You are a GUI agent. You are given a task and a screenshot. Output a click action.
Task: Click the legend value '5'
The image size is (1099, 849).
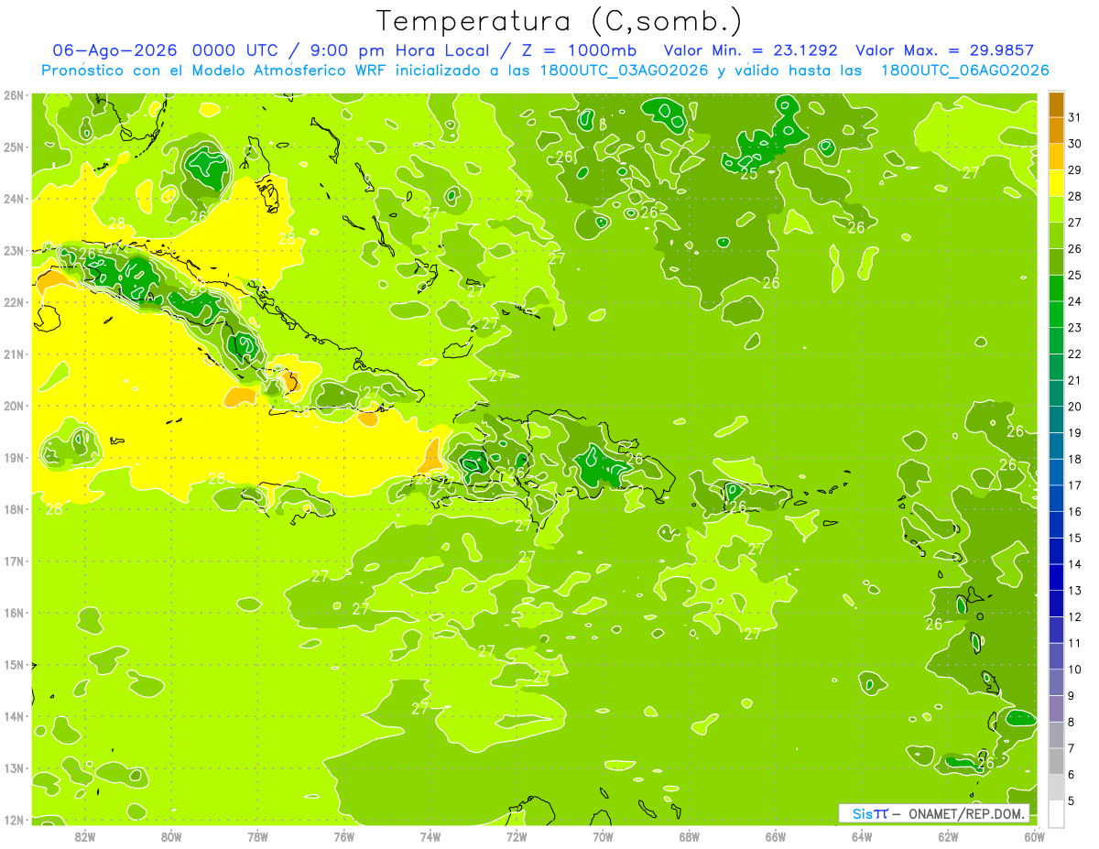[x=1072, y=800]
